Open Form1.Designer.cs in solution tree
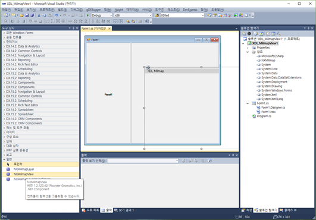This screenshot has width=316, height=220. (273, 108)
